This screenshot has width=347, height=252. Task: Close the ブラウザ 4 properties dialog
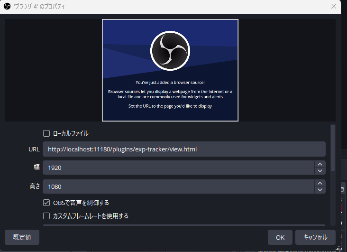point(334,6)
